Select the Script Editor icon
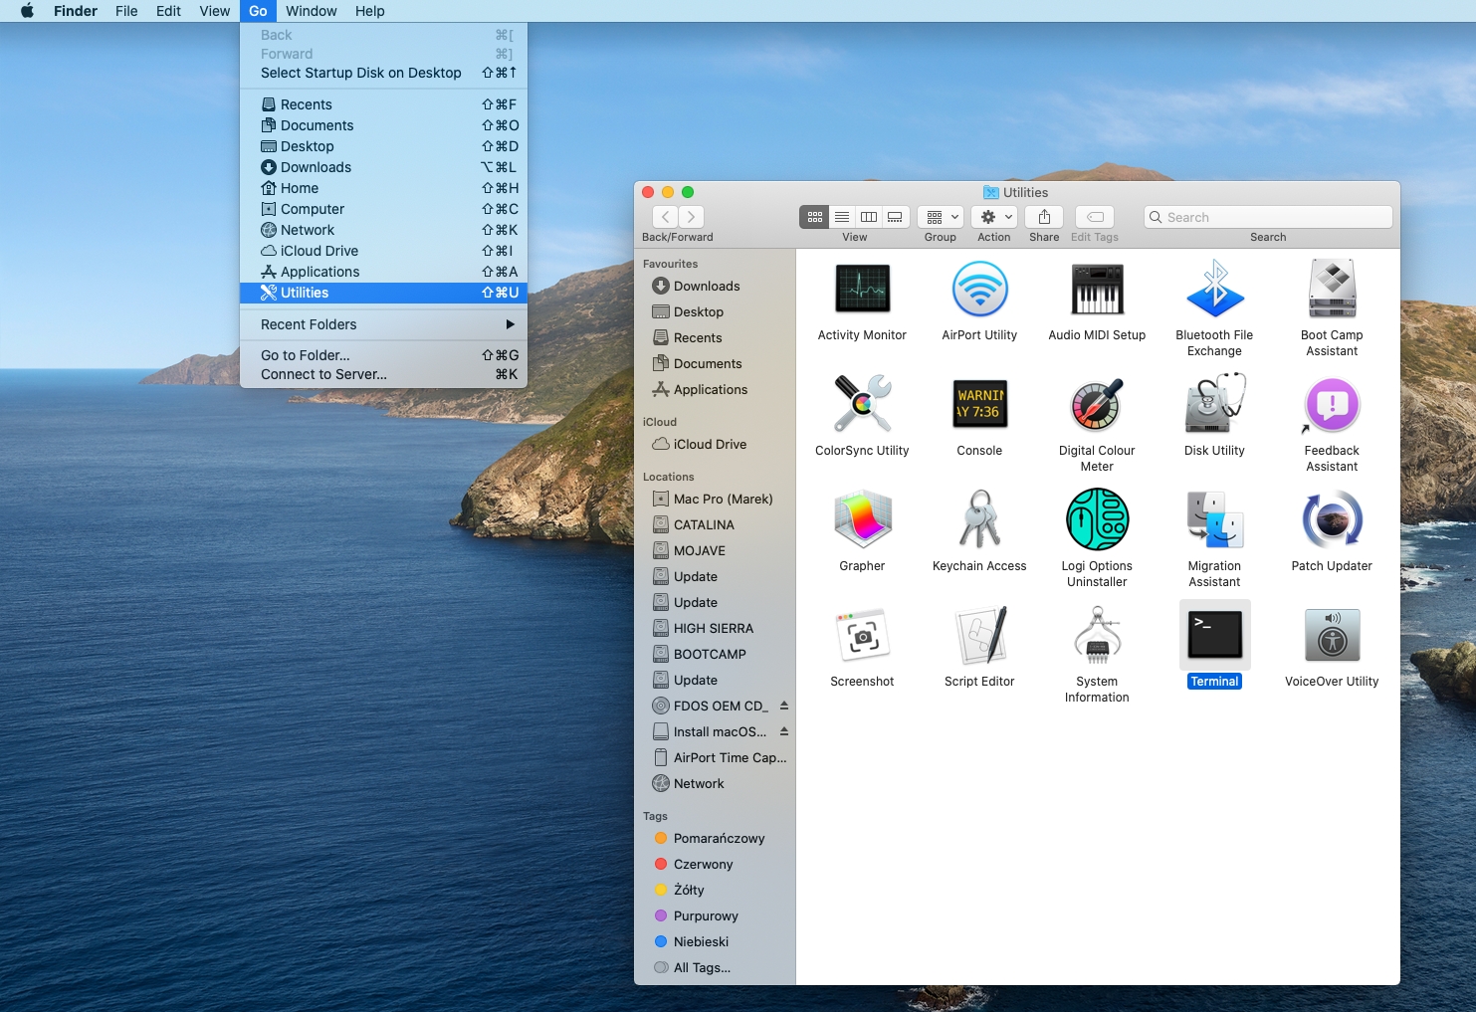The height and width of the screenshot is (1012, 1476). click(979, 635)
